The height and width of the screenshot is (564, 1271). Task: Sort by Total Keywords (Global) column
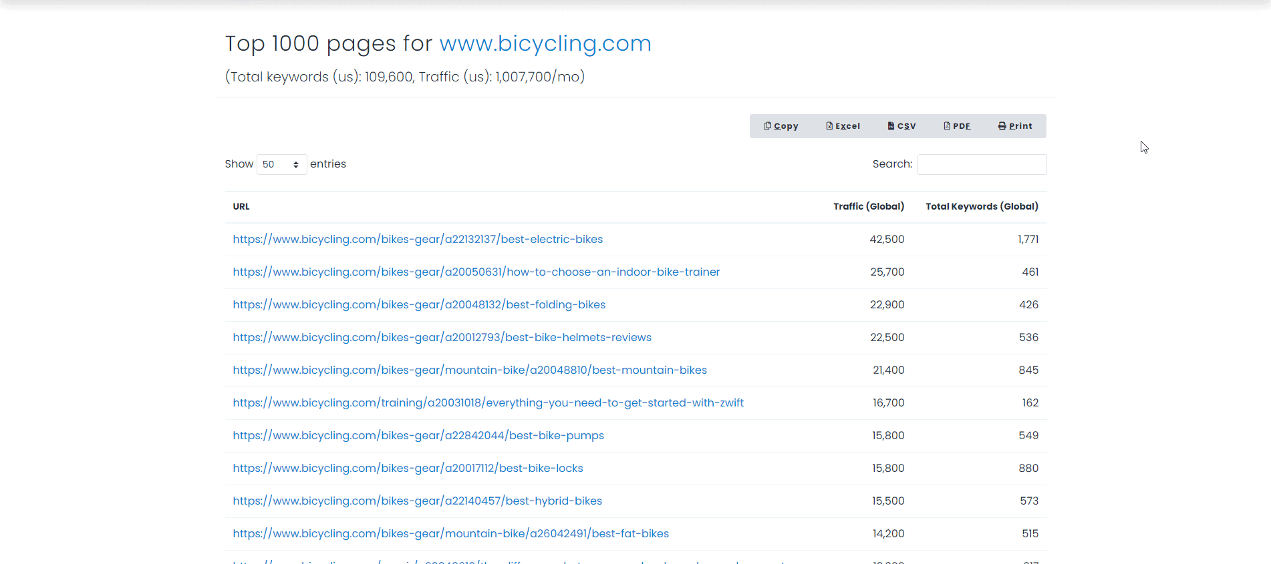pyautogui.click(x=981, y=207)
